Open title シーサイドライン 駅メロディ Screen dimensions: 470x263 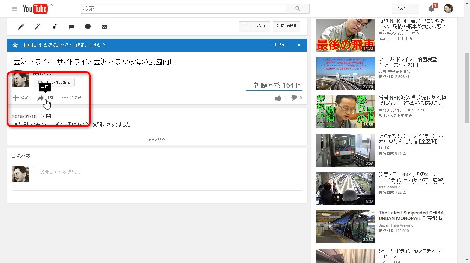point(412,254)
